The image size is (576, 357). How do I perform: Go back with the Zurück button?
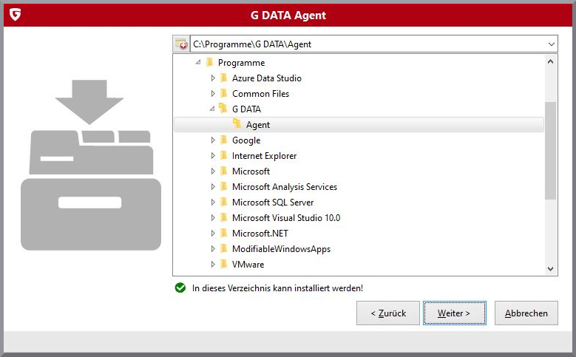388,313
